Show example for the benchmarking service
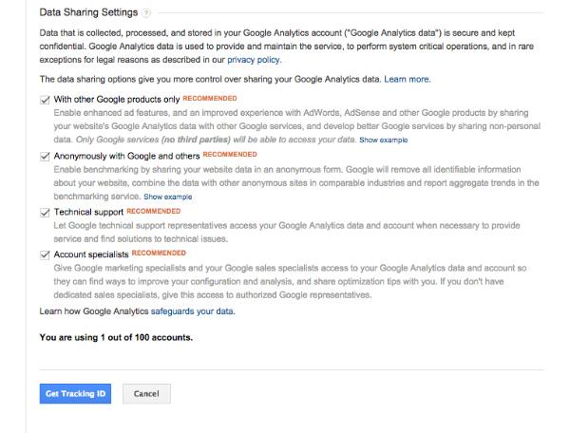 coord(167,197)
